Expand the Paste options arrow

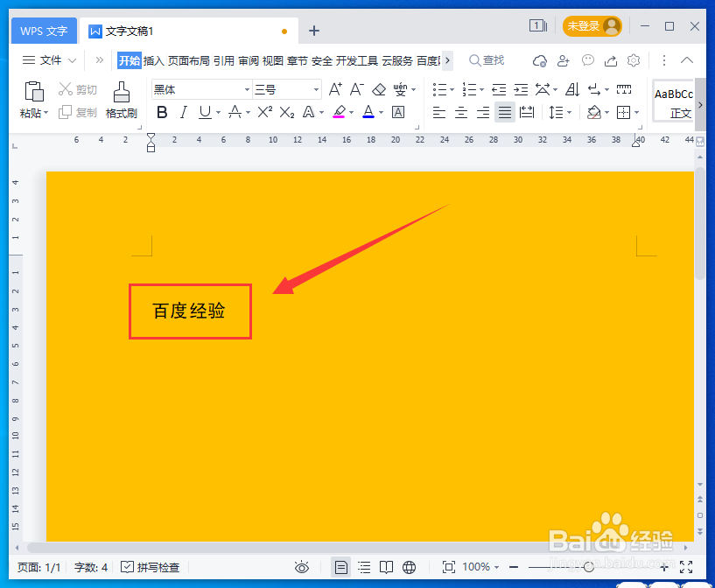tap(46, 113)
